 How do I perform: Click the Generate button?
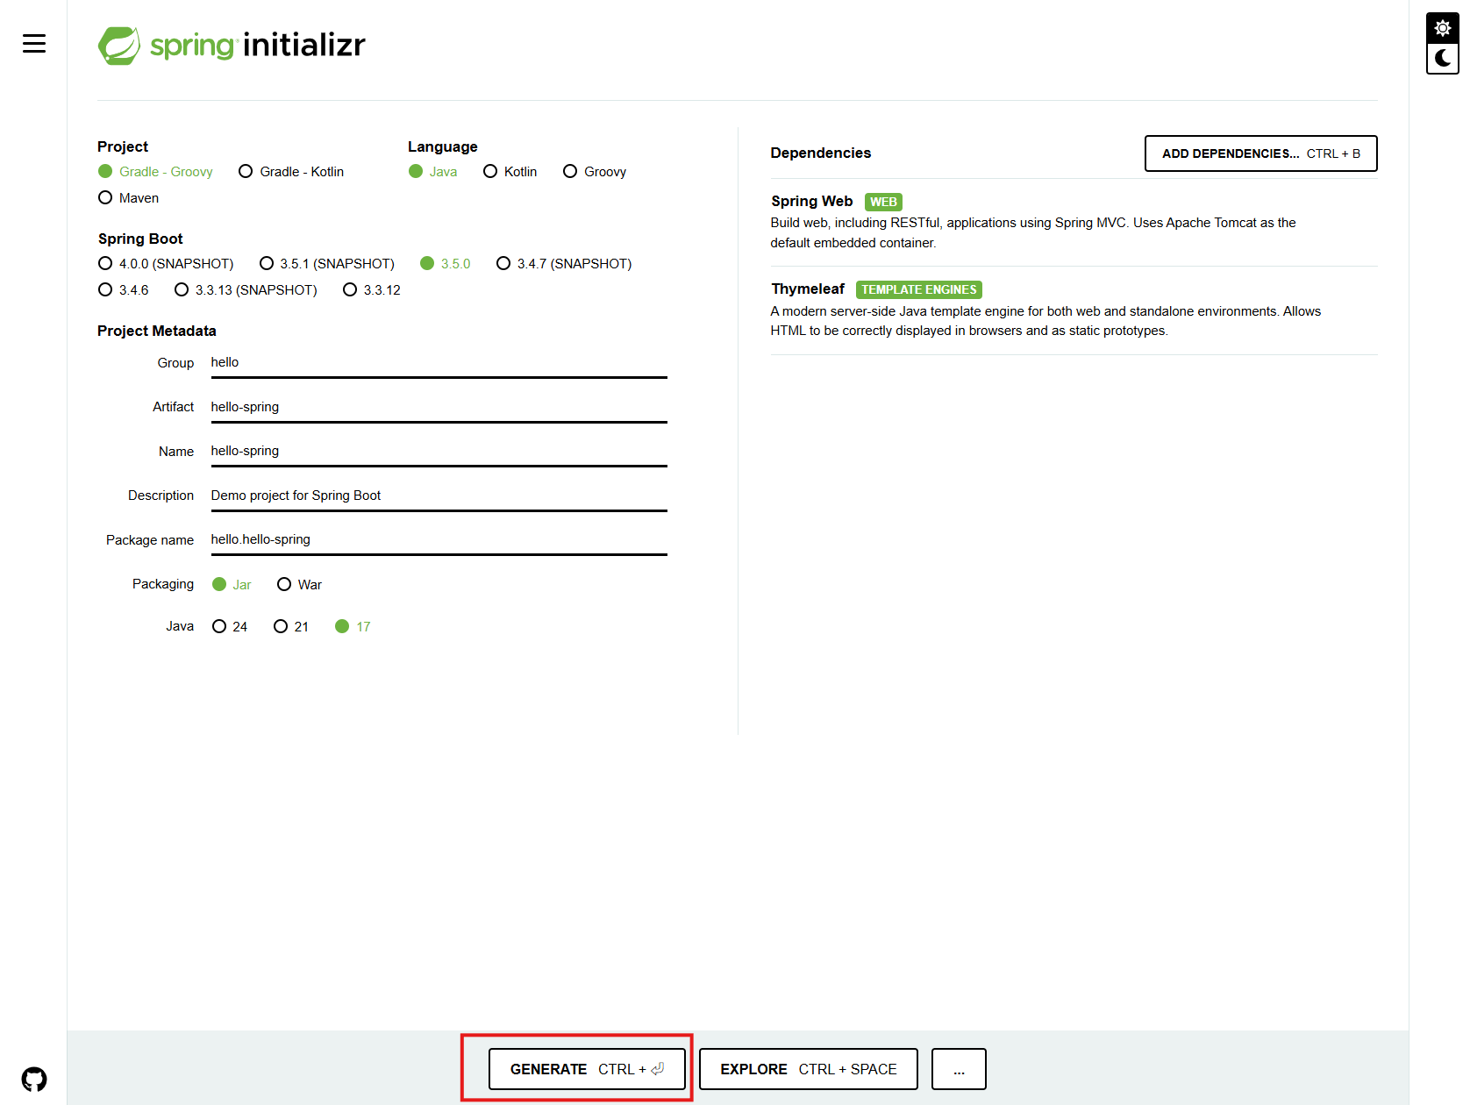[587, 1069]
